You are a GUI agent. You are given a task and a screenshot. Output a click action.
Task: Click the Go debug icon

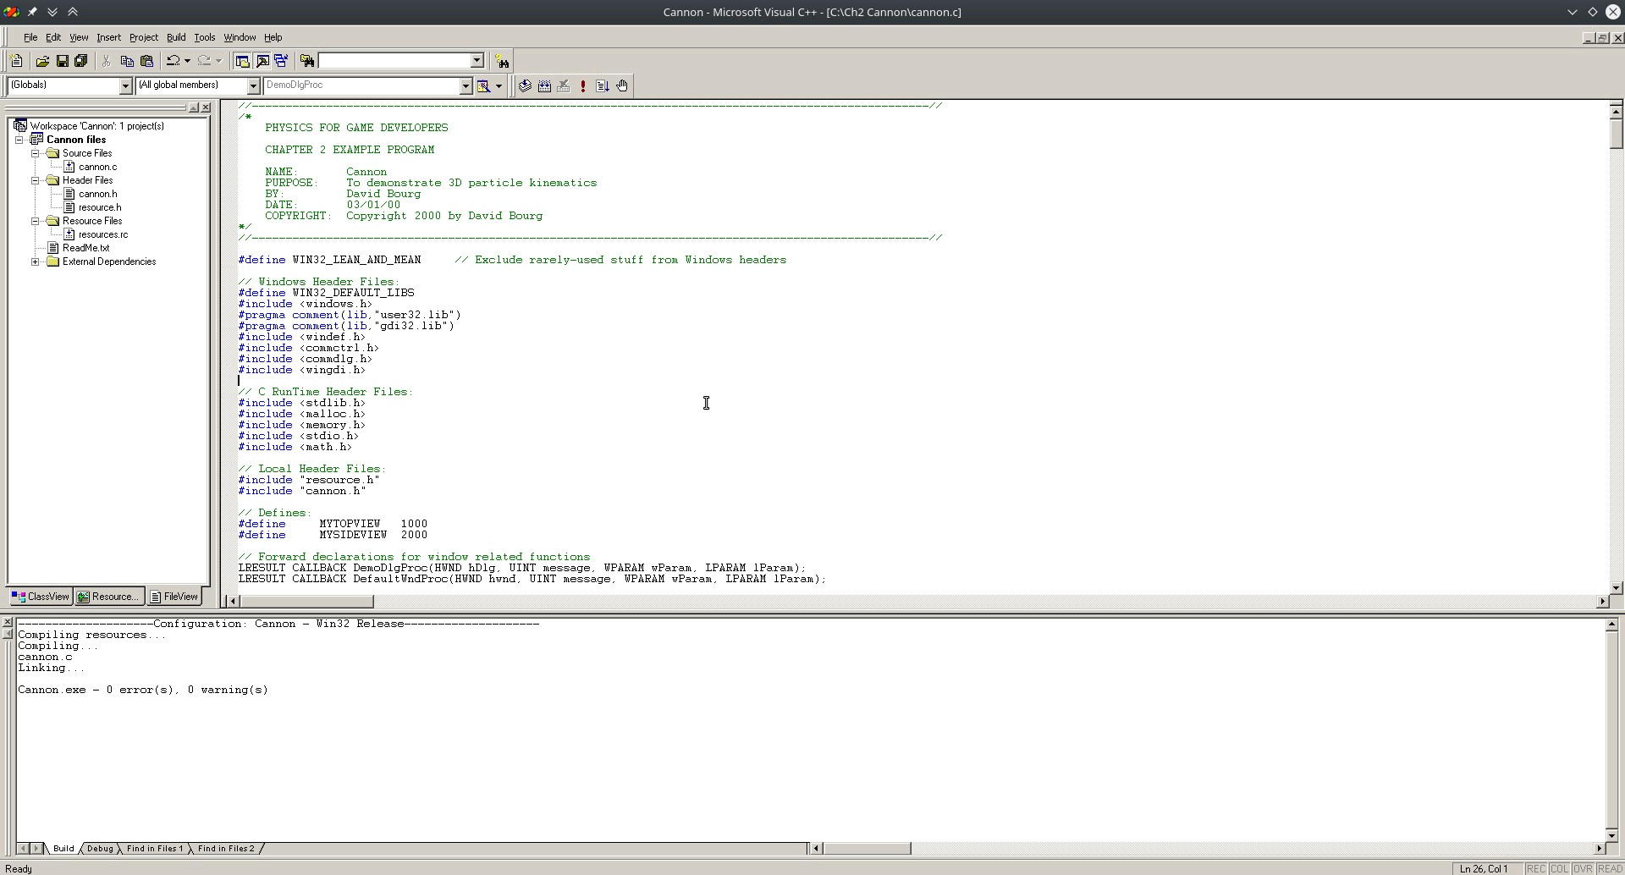pos(603,86)
